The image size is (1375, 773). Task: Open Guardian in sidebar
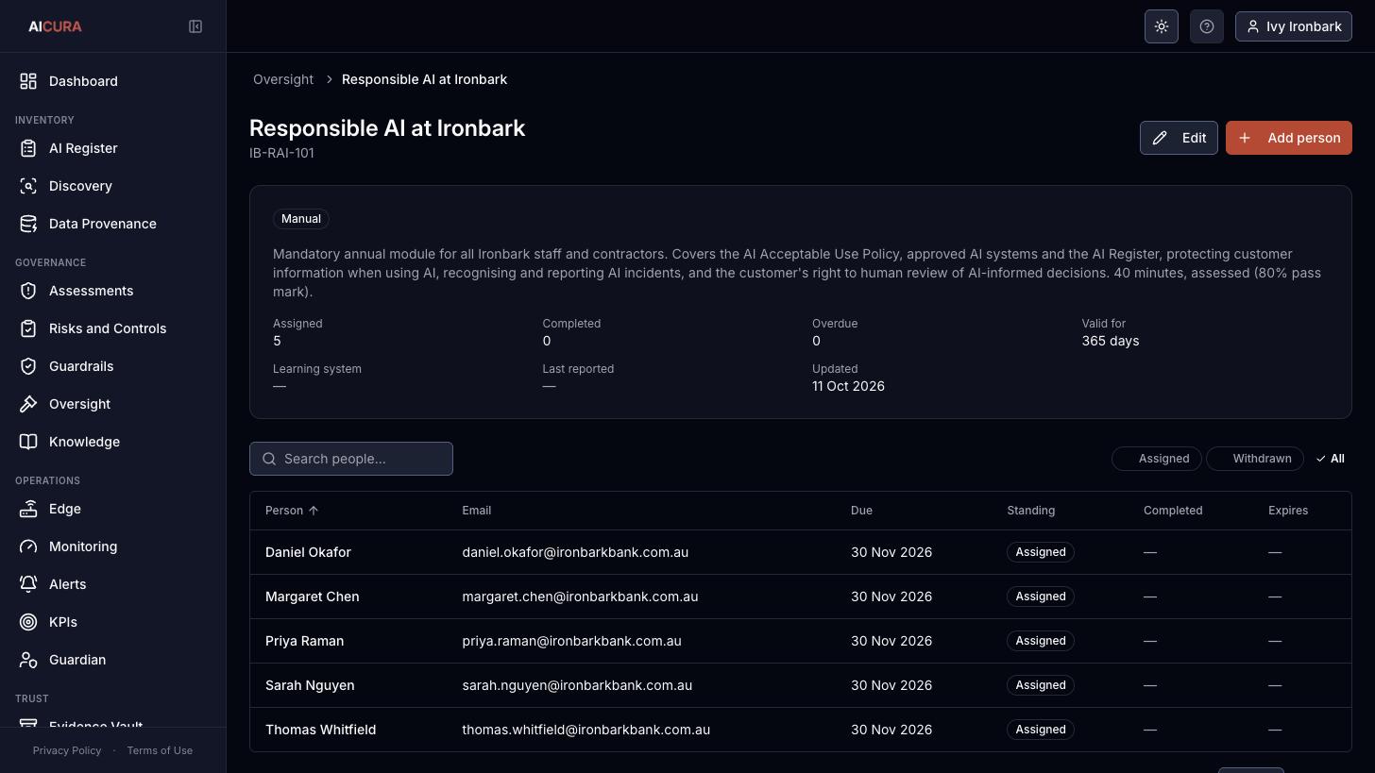tap(113, 660)
